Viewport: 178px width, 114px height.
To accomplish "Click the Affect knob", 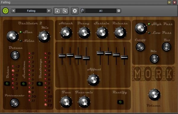I will (x=93, y=80).
